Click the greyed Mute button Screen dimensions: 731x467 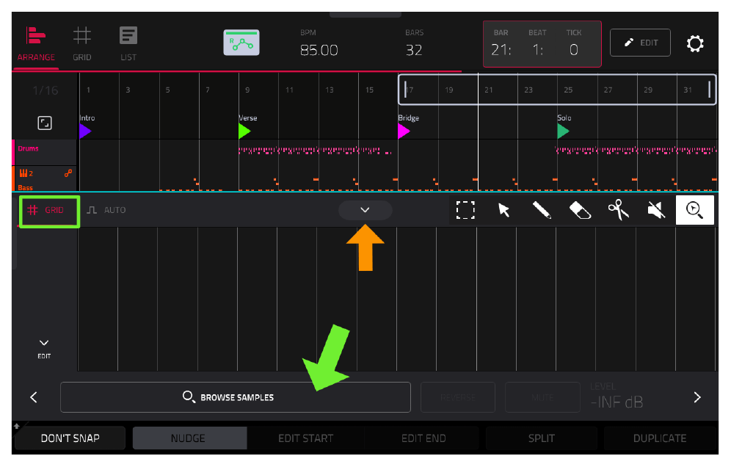[542, 397]
